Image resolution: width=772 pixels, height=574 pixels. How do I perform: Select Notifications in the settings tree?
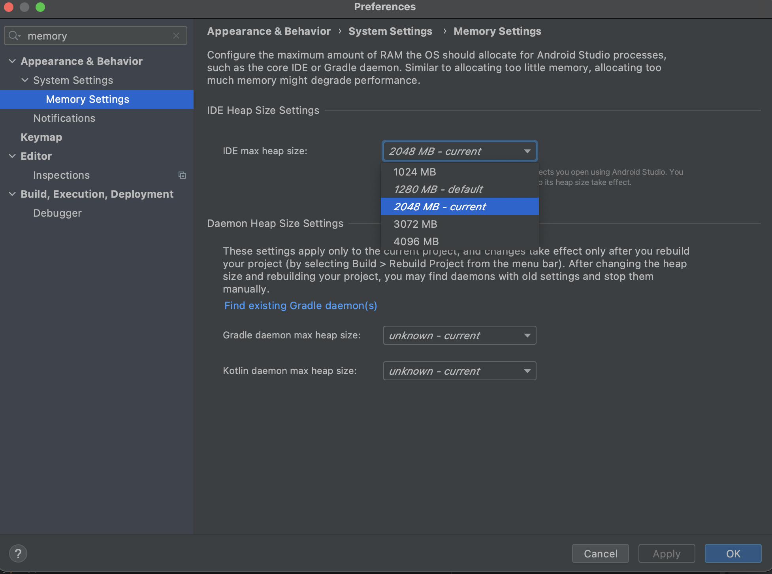[64, 118]
